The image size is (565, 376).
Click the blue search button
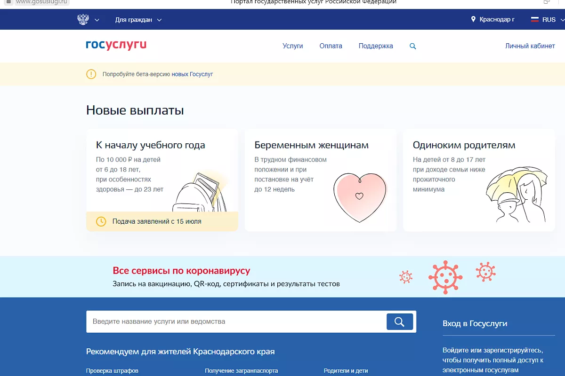pos(400,321)
